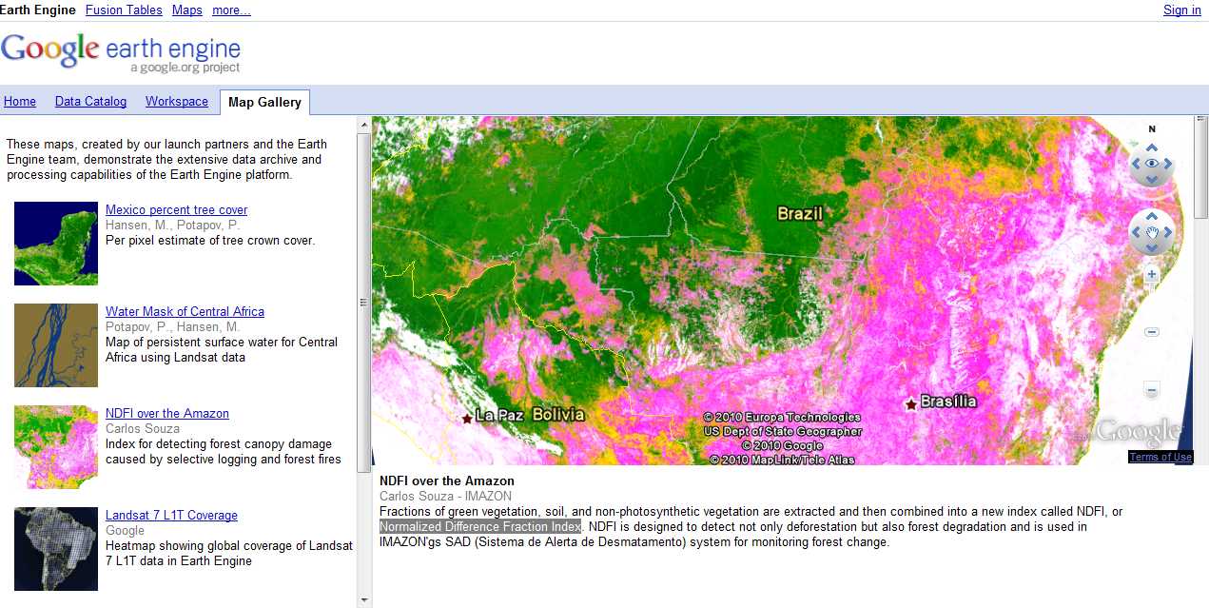Select the Water Mask of Central Africa thumbnail
1209x608 pixels.
tap(56, 345)
